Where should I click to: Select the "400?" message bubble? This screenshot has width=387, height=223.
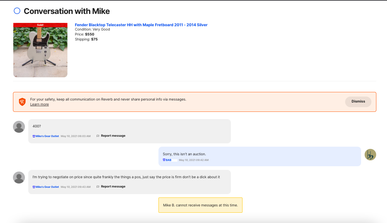[x=129, y=126]
